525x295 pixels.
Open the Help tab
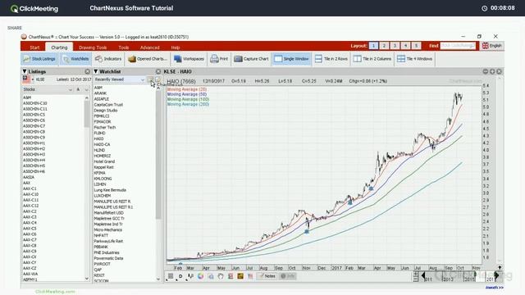(176, 48)
